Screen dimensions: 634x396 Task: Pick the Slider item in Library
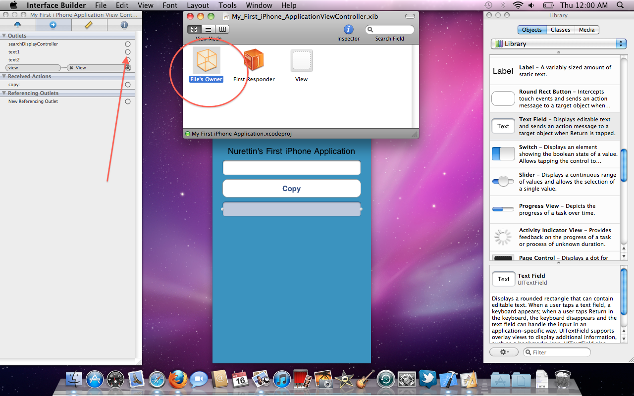555,182
